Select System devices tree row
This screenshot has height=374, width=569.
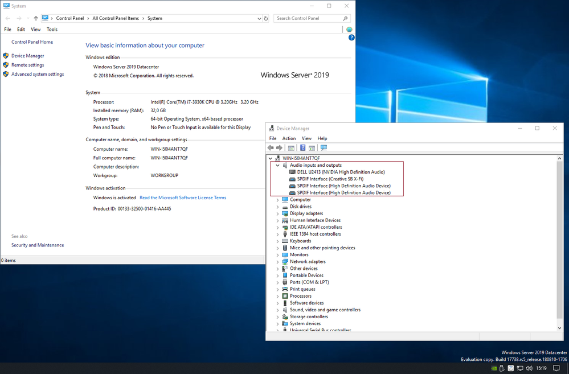(301, 323)
